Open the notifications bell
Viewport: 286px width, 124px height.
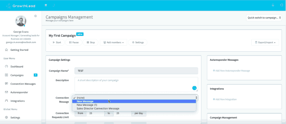pyautogui.click(x=273, y=5)
